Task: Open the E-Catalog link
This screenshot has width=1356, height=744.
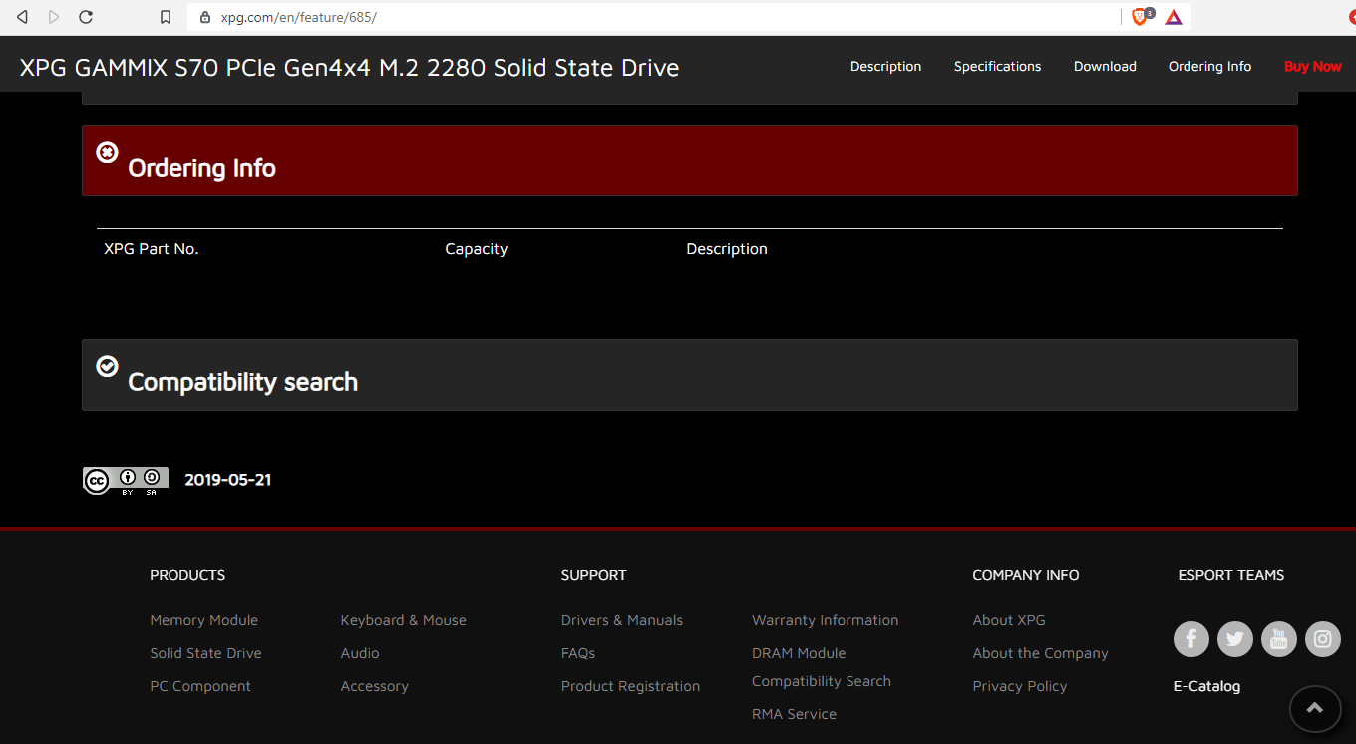Action: click(1206, 686)
